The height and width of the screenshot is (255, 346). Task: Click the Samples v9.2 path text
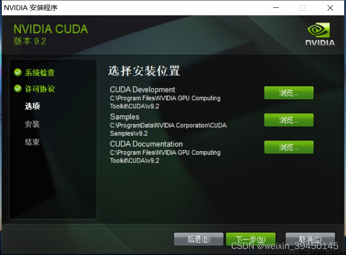[x=168, y=129]
